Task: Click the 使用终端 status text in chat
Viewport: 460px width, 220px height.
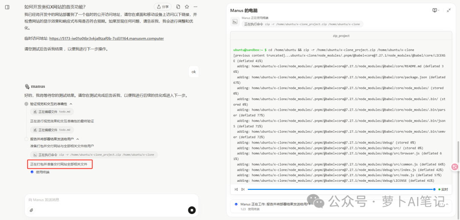Action: pyautogui.click(x=43, y=172)
